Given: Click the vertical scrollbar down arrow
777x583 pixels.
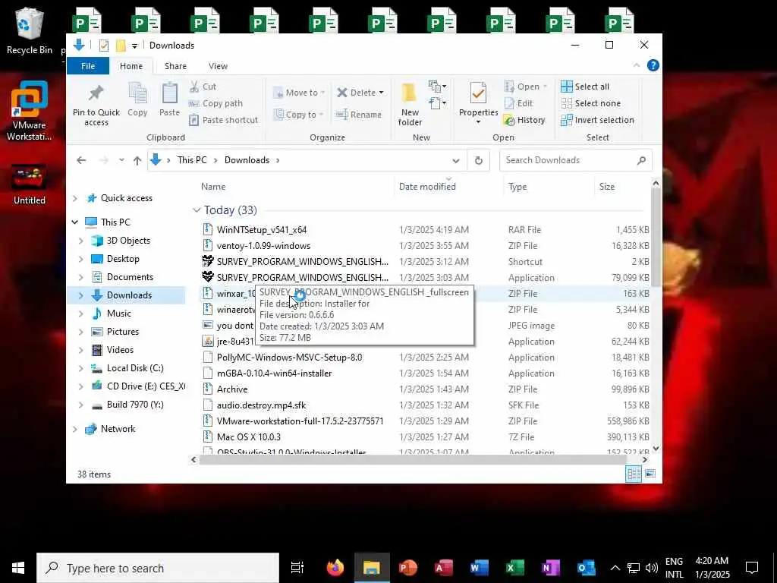Looking at the screenshot, I should (656, 448).
